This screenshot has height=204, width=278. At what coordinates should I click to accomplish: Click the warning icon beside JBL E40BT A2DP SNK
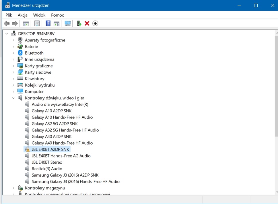point(27,149)
